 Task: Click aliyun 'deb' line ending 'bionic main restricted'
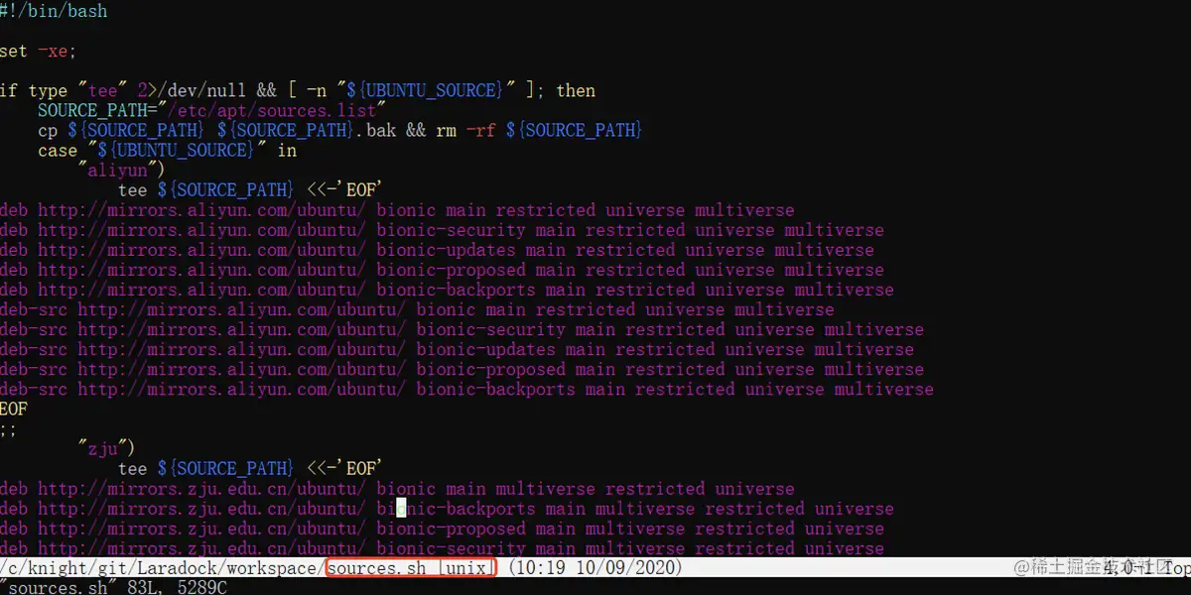pyautogui.click(x=397, y=210)
